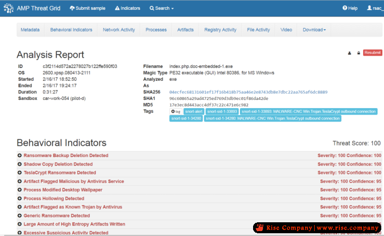
Task: Click the lock icon beside Resubmit
Action: (x=359, y=53)
